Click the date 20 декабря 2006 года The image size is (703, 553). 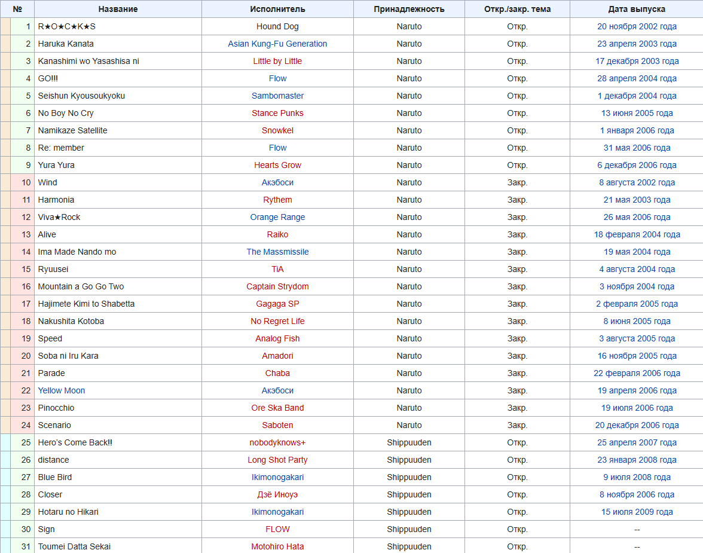click(637, 425)
